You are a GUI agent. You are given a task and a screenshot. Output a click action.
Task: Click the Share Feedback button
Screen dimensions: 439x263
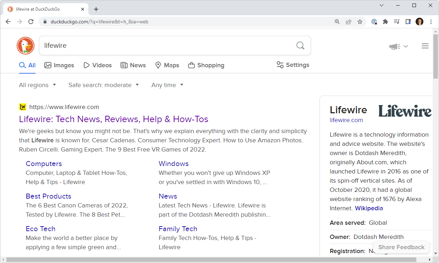pyautogui.click(x=401, y=247)
